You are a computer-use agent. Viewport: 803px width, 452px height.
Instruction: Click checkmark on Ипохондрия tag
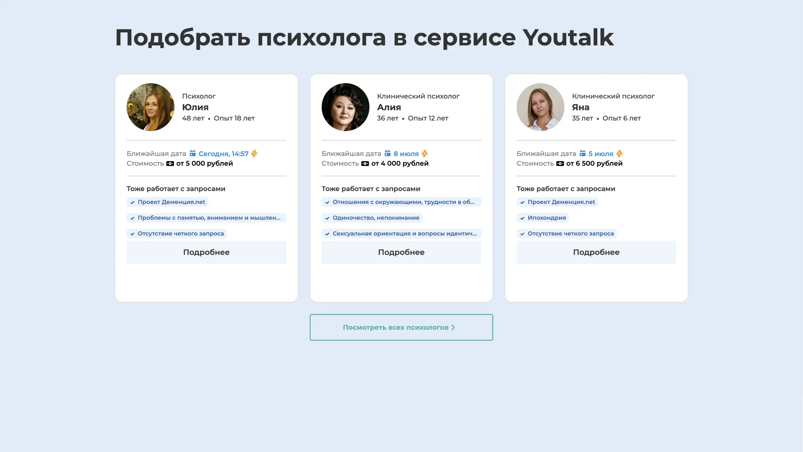(522, 218)
